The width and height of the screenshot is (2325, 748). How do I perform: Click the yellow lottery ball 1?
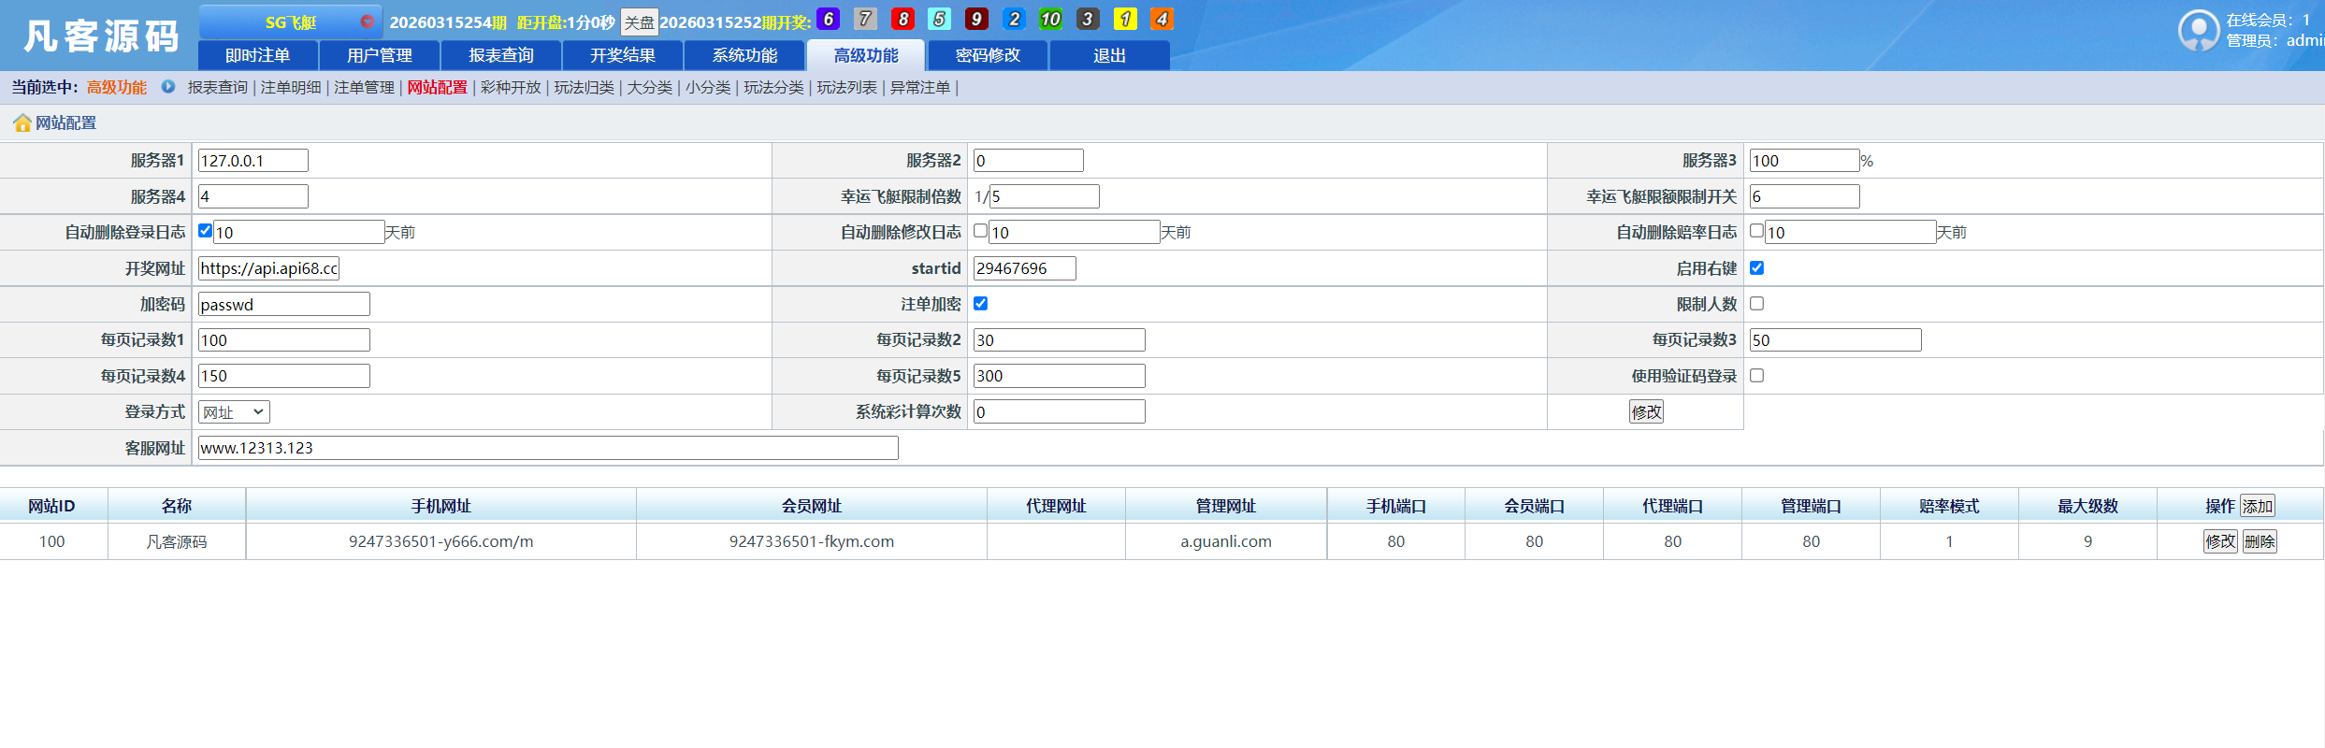tap(1125, 19)
